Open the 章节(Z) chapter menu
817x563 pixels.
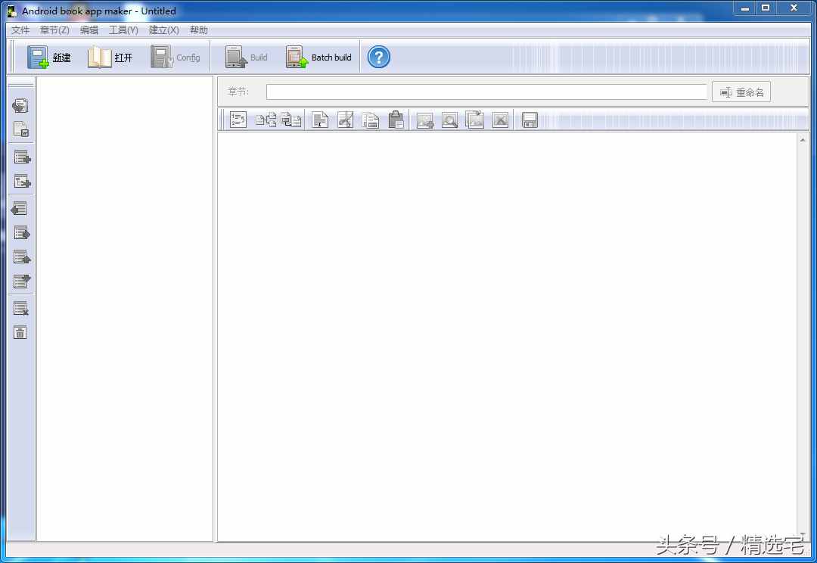click(x=54, y=30)
